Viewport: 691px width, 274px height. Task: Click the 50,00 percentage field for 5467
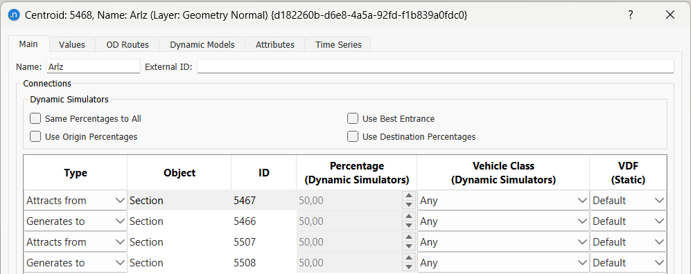click(x=349, y=201)
